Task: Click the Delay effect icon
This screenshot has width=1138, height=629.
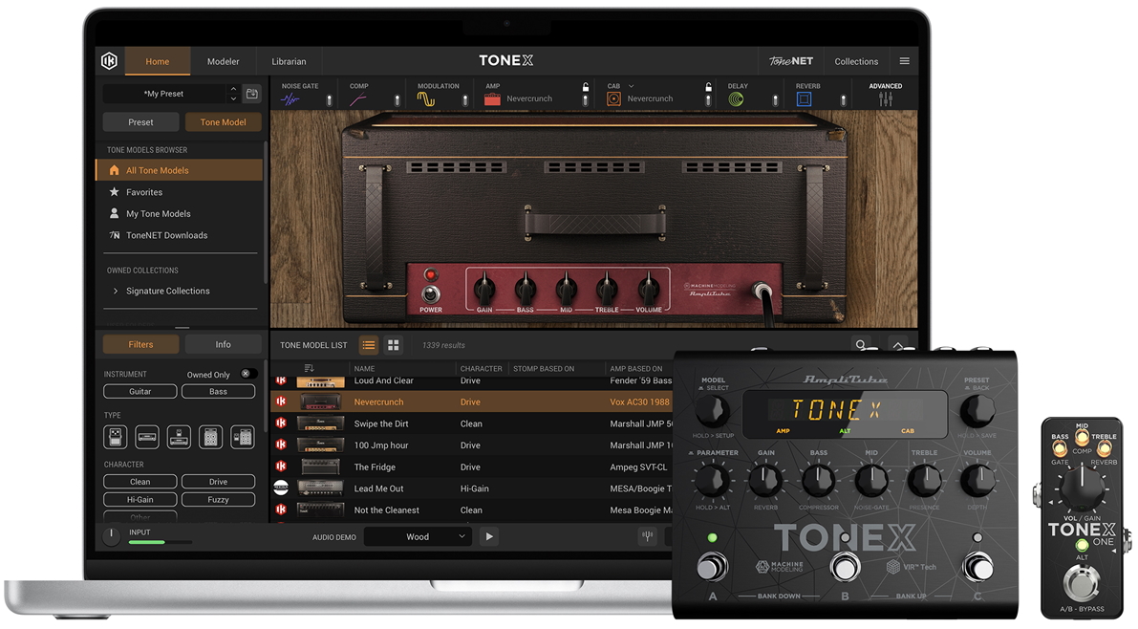Action: click(x=736, y=99)
